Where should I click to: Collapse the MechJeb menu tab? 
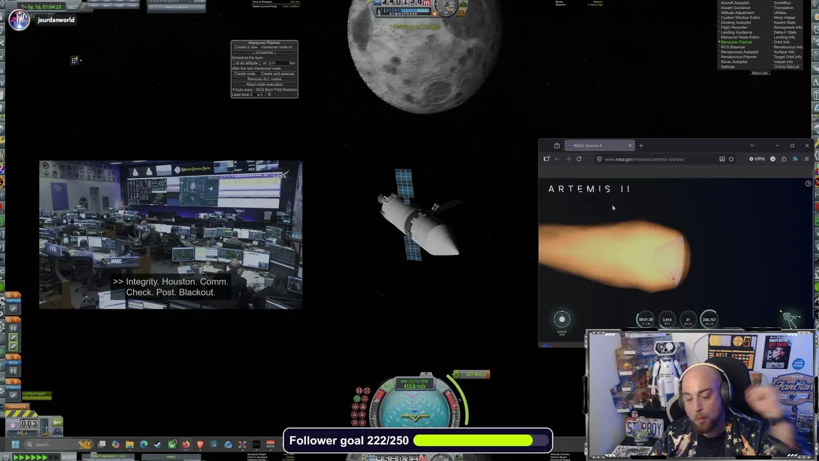pyautogui.click(x=761, y=73)
